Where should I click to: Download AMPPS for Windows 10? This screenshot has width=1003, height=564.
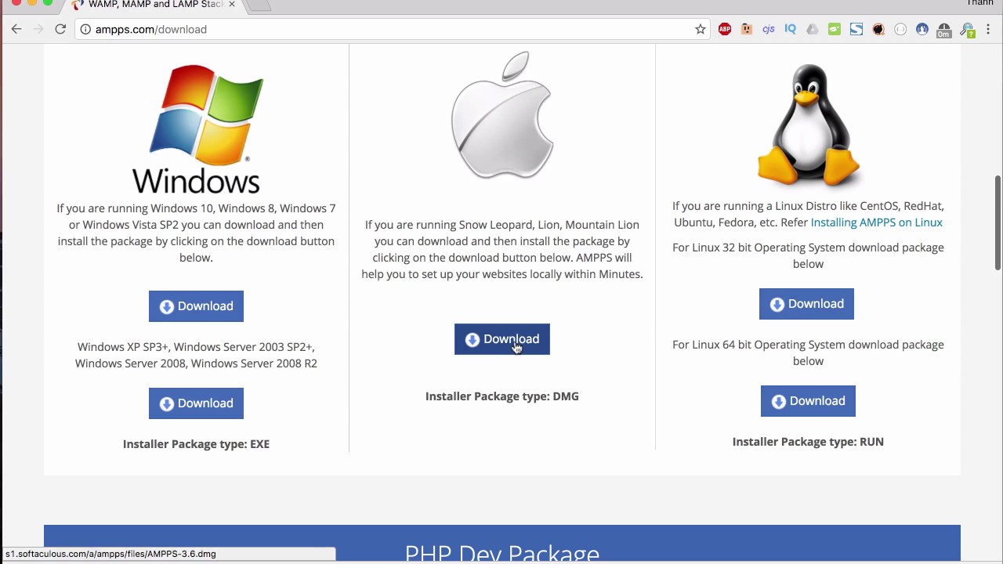coord(196,305)
